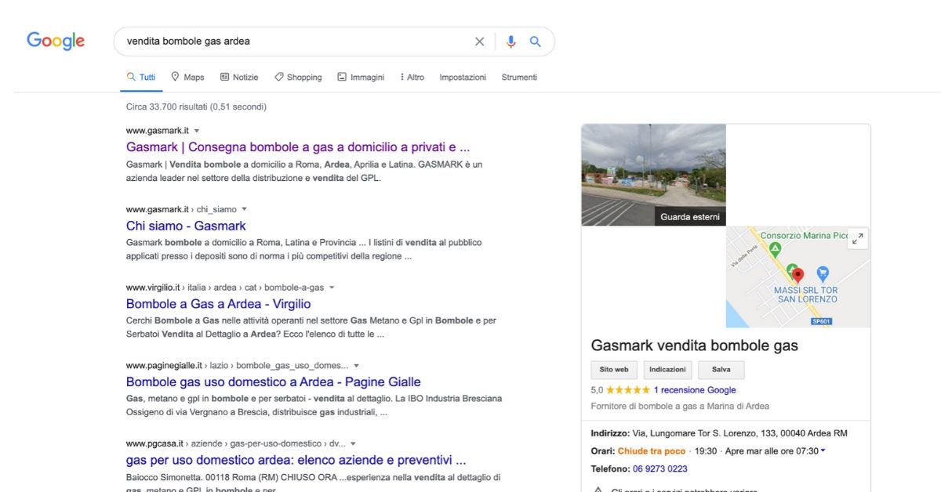Click the five-star rating stars
The image size is (941, 492).
[x=627, y=390]
